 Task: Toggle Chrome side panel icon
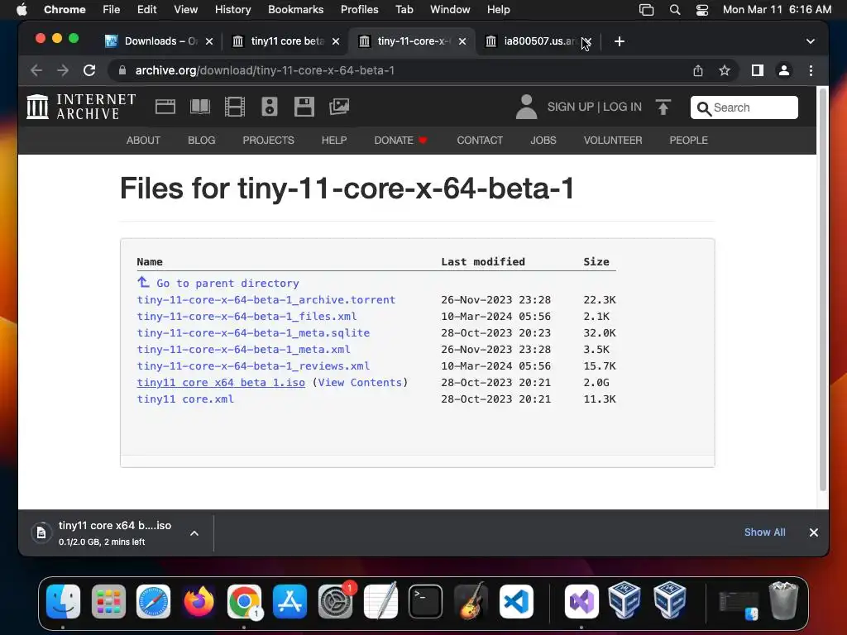tap(758, 71)
